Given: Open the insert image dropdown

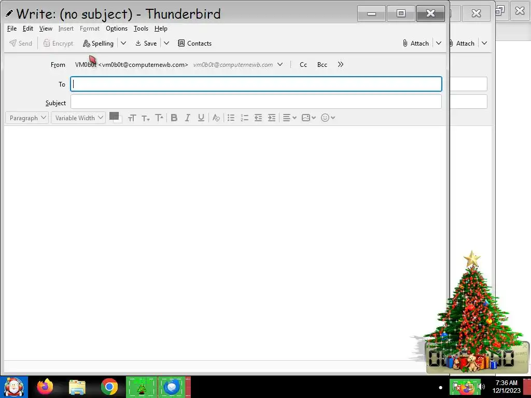Looking at the screenshot, I should pos(309,118).
